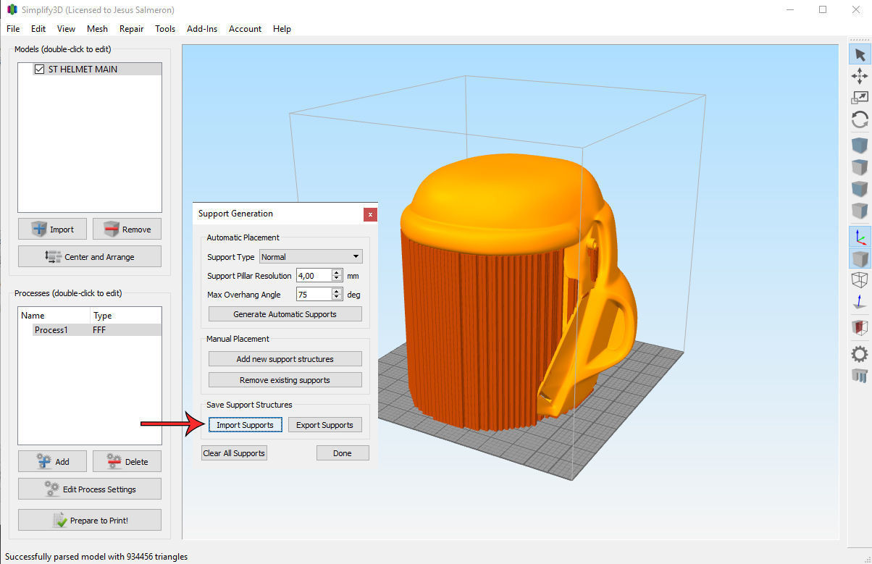The image size is (872, 564).
Task: Click the Export Supports button
Action: coord(324,425)
